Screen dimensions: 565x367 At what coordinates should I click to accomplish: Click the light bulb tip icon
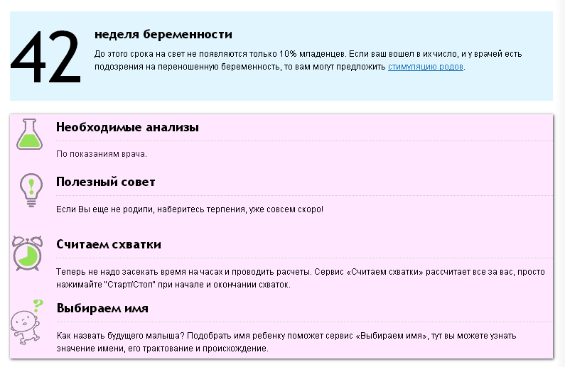tap(31, 190)
